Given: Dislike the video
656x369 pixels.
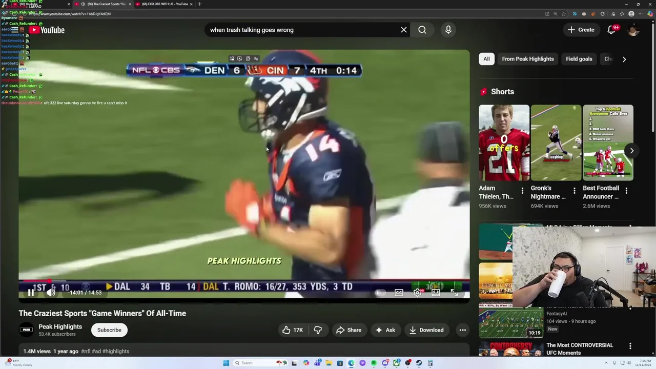Looking at the screenshot, I should click(318, 330).
